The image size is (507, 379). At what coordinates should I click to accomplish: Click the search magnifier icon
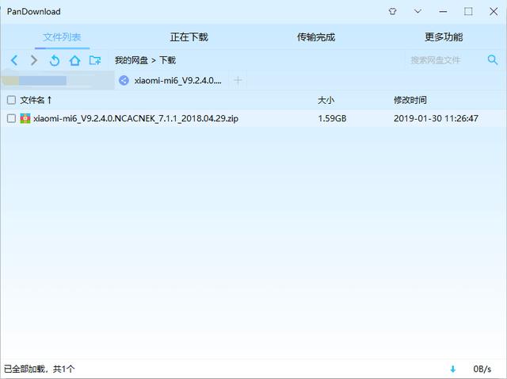pyautogui.click(x=493, y=59)
